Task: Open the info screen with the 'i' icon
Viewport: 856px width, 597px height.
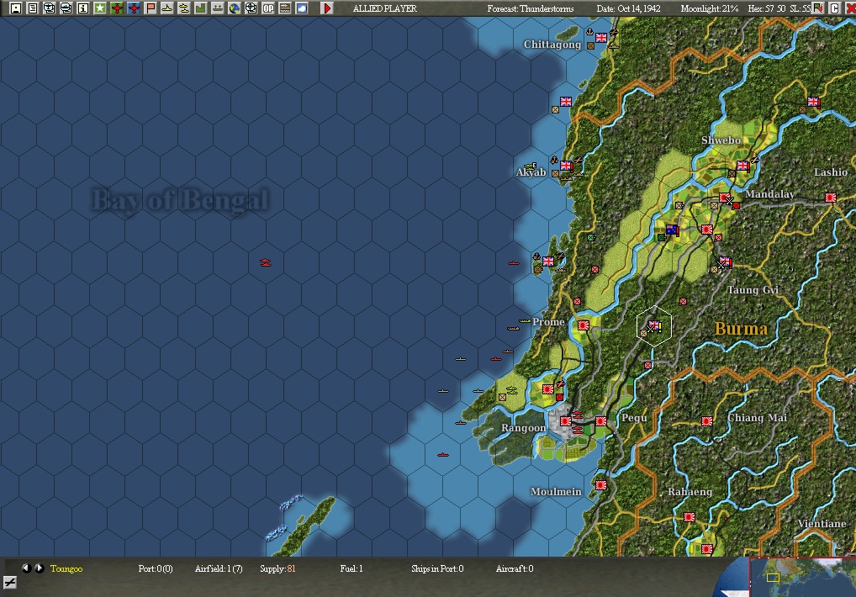Action: (x=83, y=8)
